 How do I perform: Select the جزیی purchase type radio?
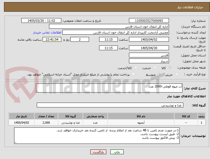(x=177, y=74)
